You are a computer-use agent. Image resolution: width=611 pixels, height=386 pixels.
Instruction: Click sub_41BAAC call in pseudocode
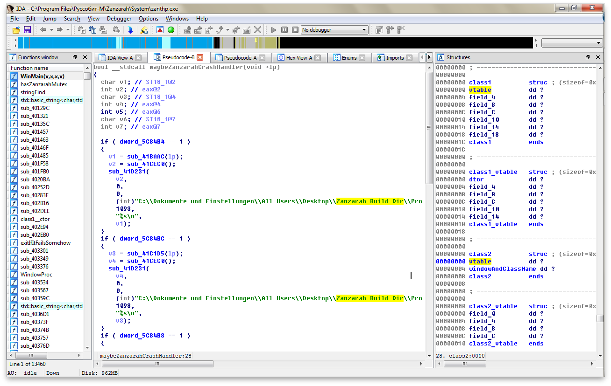pos(146,157)
